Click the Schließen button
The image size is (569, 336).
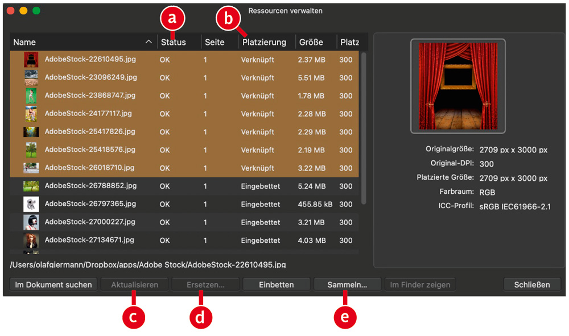(x=531, y=284)
